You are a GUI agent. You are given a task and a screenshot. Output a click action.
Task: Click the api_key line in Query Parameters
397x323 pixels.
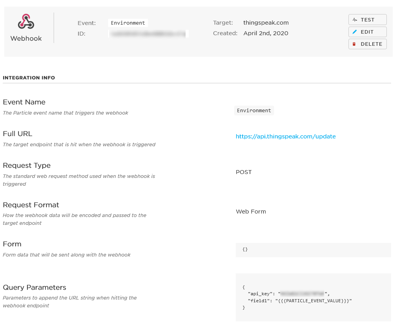coord(289,294)
